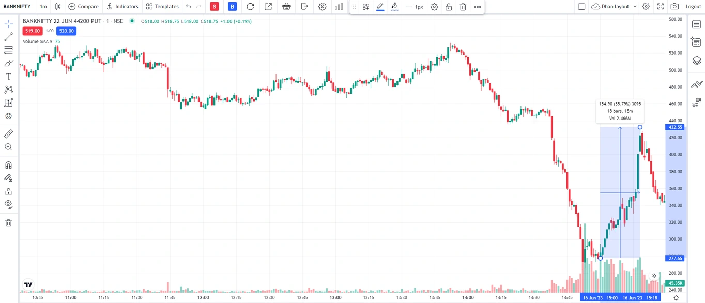Screen dimensions: 705x303
Task: Toggle hide all drawings eye icon
Action: click(8, 205)
